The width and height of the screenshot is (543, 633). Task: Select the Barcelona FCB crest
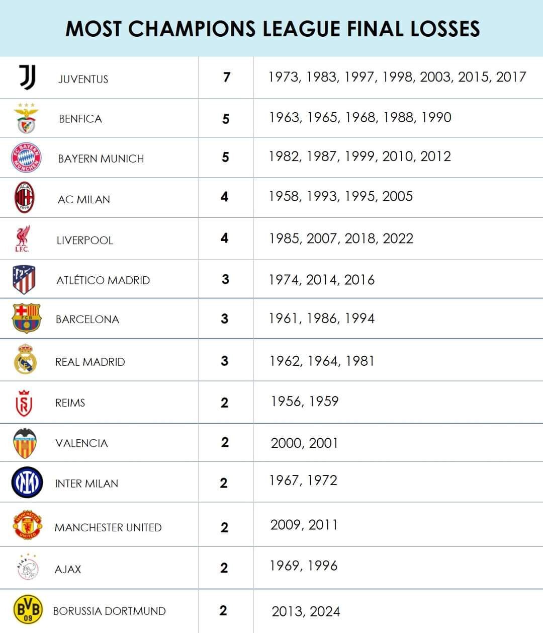tap(26, 319)
